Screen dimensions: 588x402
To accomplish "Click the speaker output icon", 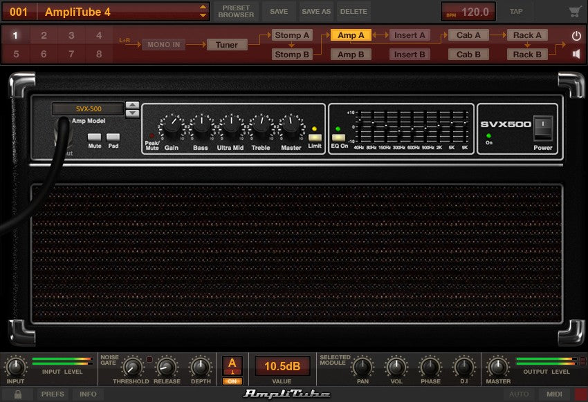I will 576,53.
